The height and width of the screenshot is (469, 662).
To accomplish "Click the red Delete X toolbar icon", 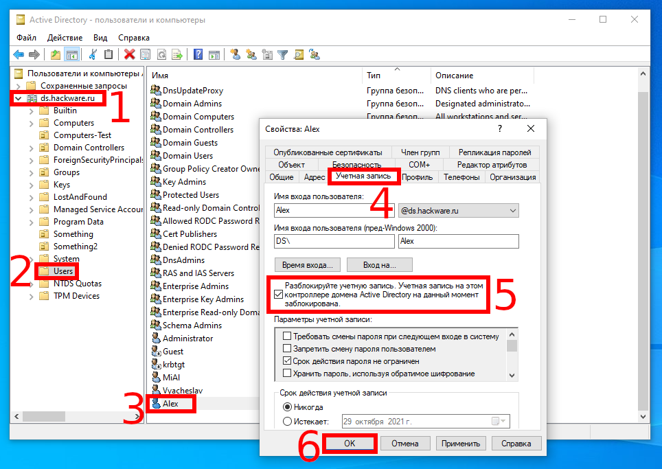I will [x=129, y=55].
